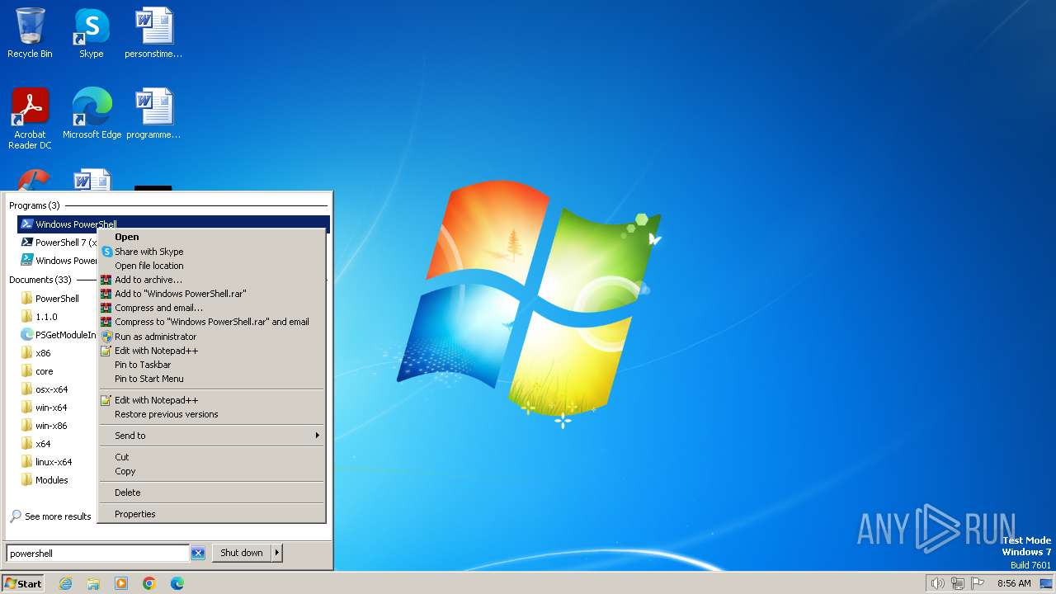
Task: Open the Recycle Bin desktop icon
Action: click(30, 33)
